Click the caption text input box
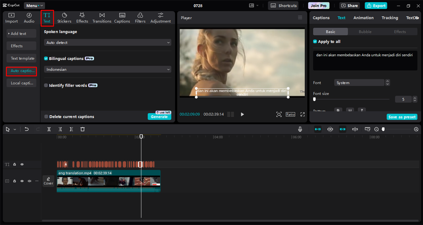Screen dimensions: 423x225 click(365, 60)
